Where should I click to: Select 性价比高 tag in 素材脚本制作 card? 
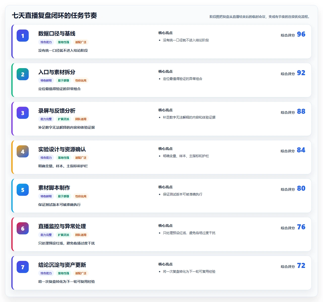coord(81,196)
